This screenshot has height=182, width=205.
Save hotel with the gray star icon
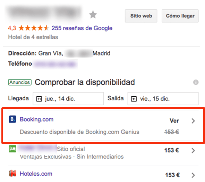click(x=93, y=15)
